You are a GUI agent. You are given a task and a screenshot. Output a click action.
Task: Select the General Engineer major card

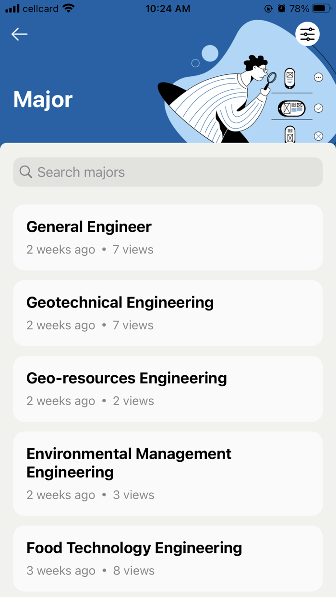pyautogui.click(x=168, y=237)
